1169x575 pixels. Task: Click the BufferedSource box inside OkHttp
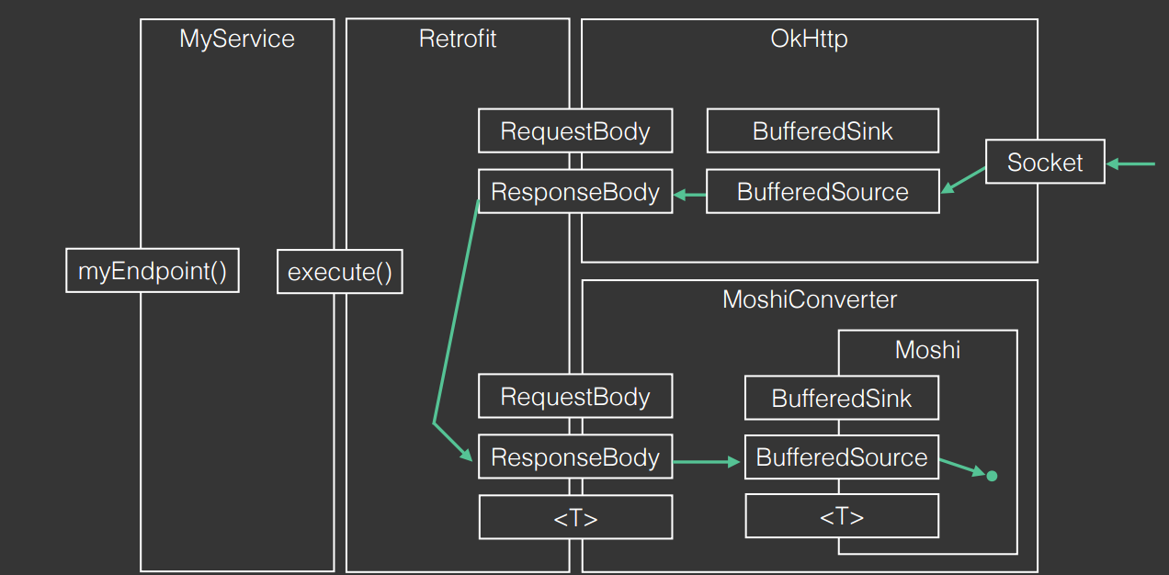pos(823,191)
